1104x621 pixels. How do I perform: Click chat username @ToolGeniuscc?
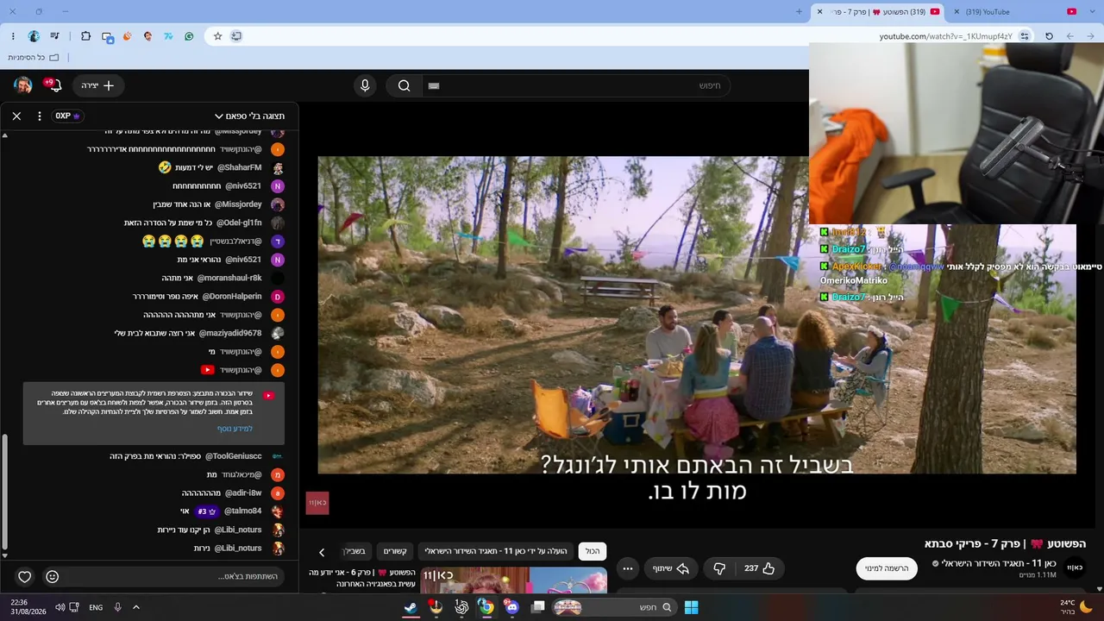pyautogui.click(x=233, y=456)
